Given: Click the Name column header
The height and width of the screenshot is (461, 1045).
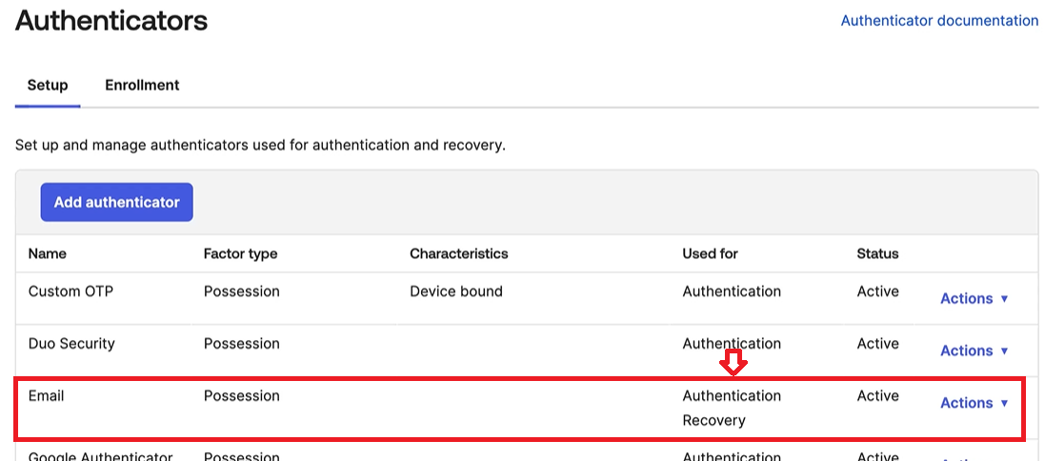Looking at the screenshot, I should point(48,253).
